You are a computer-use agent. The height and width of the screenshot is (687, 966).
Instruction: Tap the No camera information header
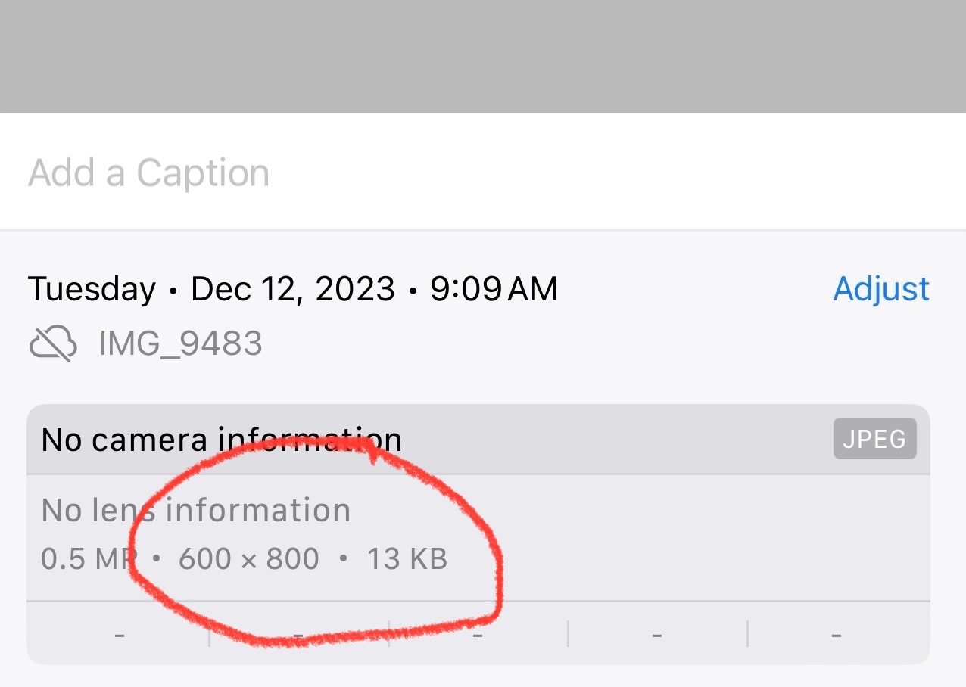[x=221, y=440]
